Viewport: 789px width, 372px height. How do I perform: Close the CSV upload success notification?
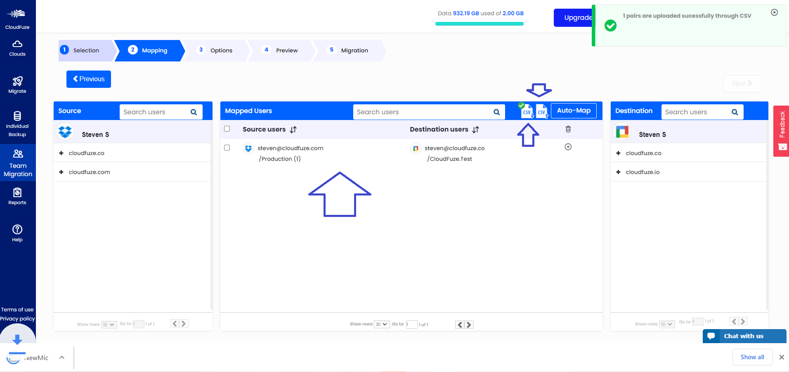click(x=775, y=12)
